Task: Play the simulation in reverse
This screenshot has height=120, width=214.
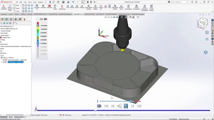Action: click(119, 106)
